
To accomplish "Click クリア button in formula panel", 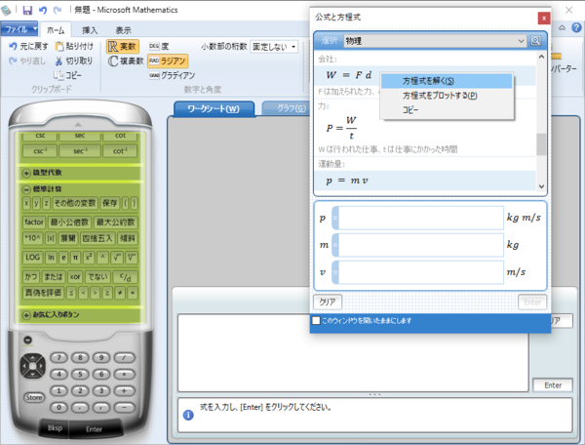I will (x=328, y=302).
